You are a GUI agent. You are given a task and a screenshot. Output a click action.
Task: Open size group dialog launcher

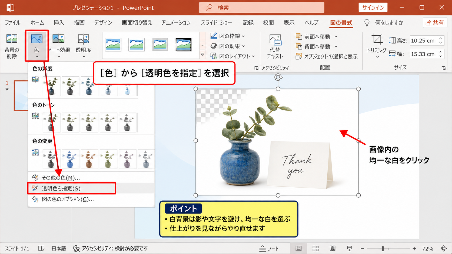click(x=444, y=68)
